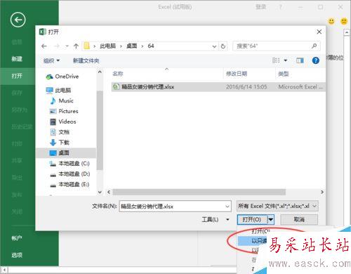The image size is (351, 274).
Task: Click the Excel pane scroll up arrow
Action: (x=347, y=32)
